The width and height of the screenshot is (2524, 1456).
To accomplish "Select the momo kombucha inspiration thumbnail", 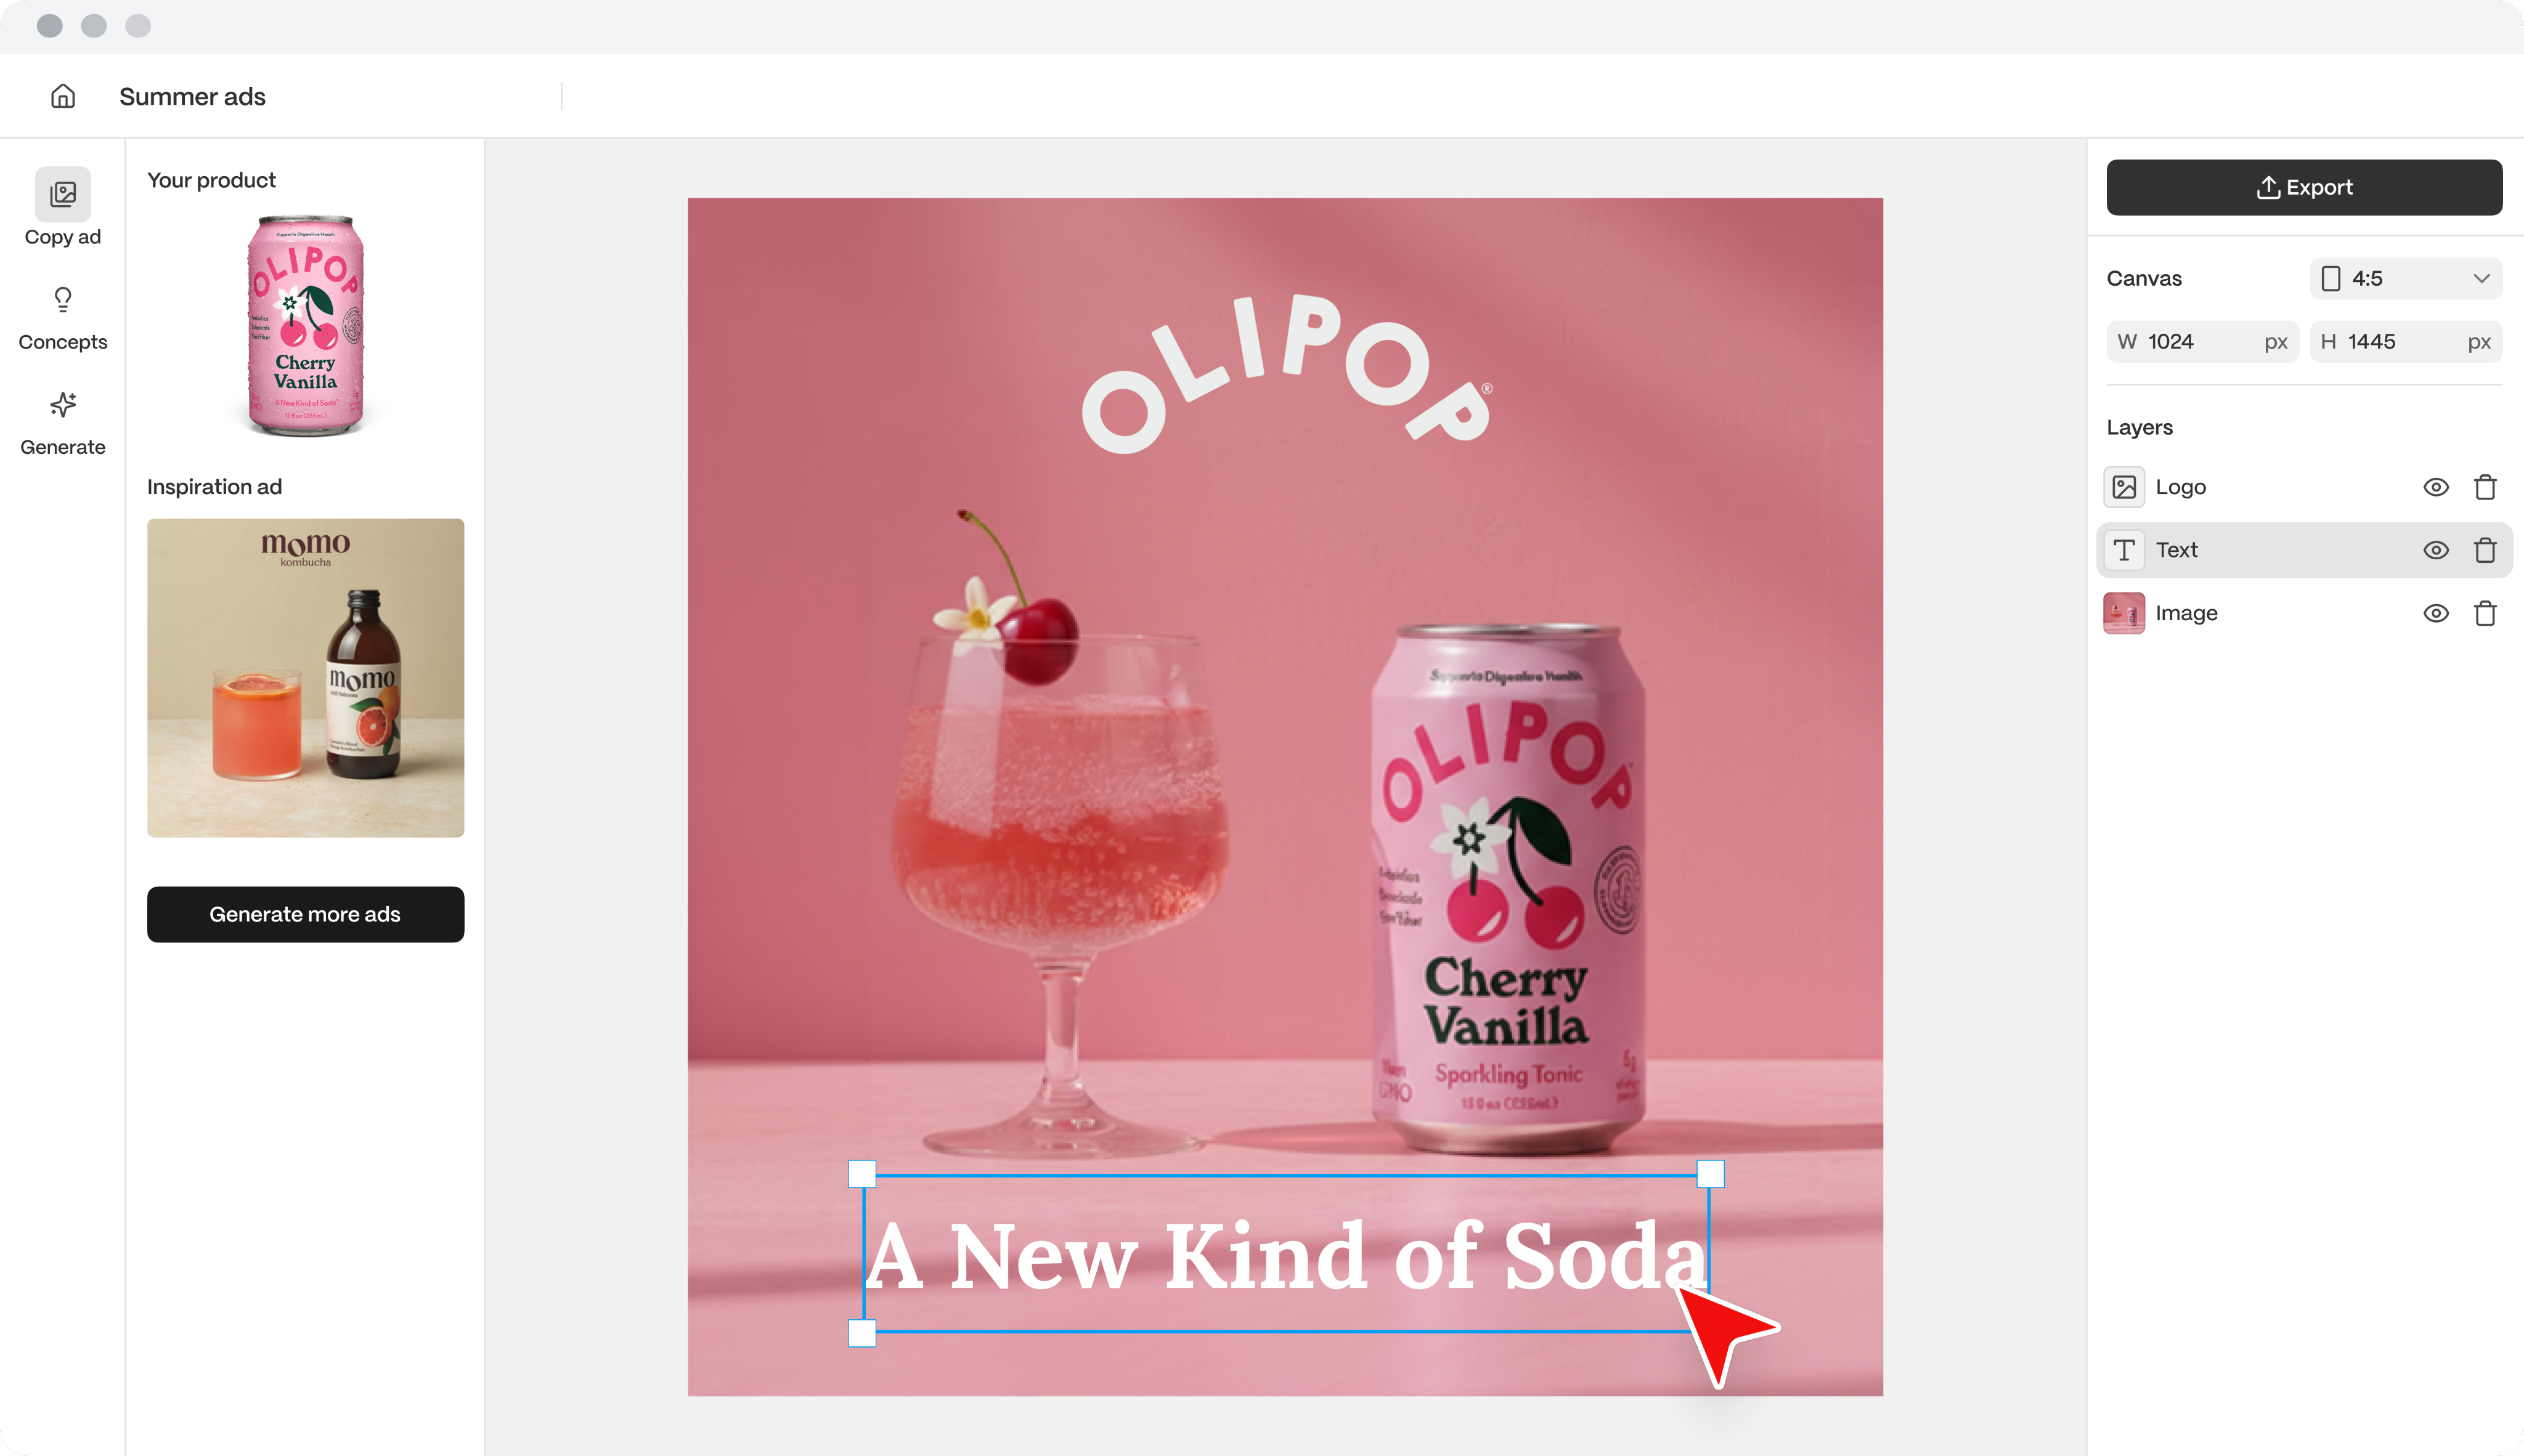I will tap(305, 677).
